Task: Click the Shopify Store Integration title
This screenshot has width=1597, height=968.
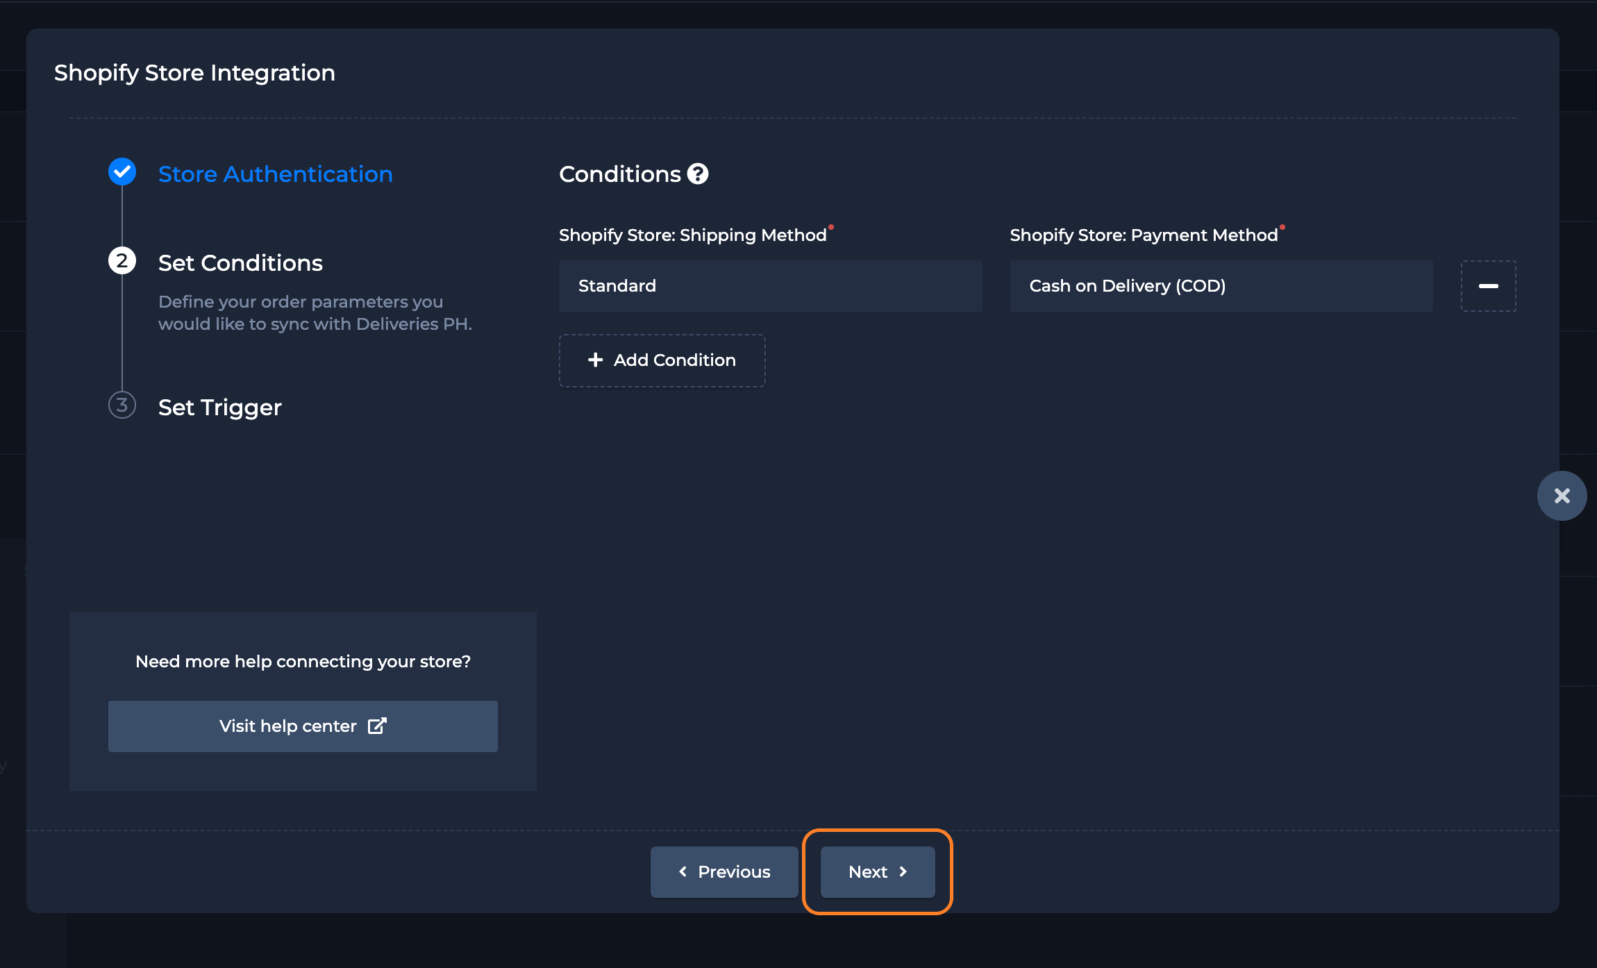Action: click(x=194, y=73)
